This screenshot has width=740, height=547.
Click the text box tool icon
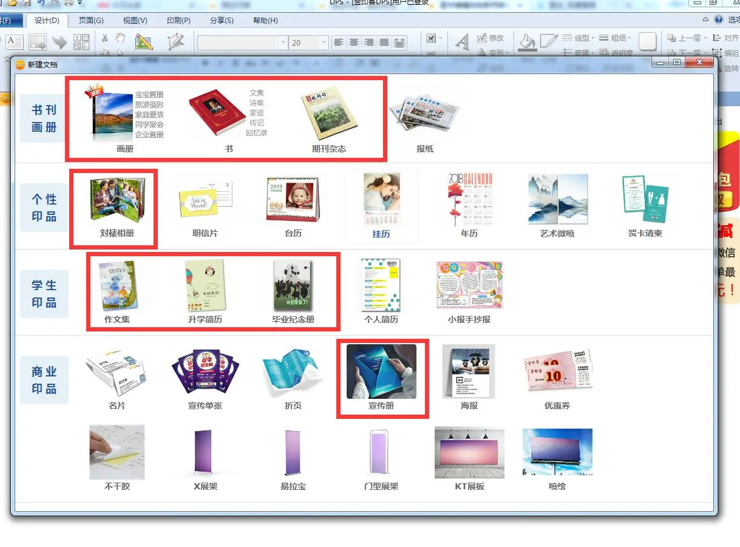(x=15, y=41)
